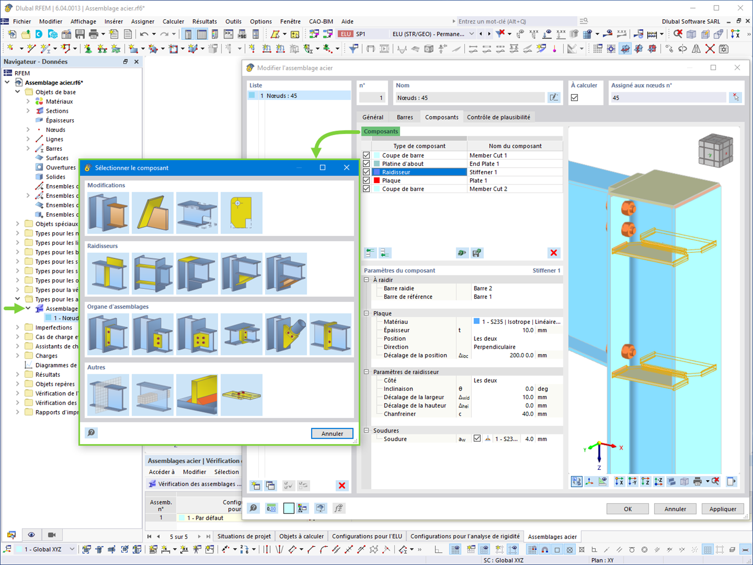Switch to the Barres tab
This screenshot has width=753, height=565.
pyautogui.click(x=405, y=117)
